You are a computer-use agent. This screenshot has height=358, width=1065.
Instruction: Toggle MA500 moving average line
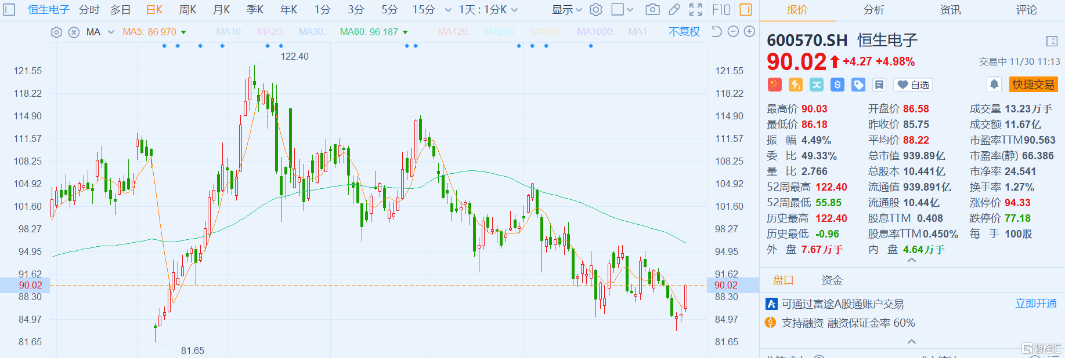click(546, 31)
